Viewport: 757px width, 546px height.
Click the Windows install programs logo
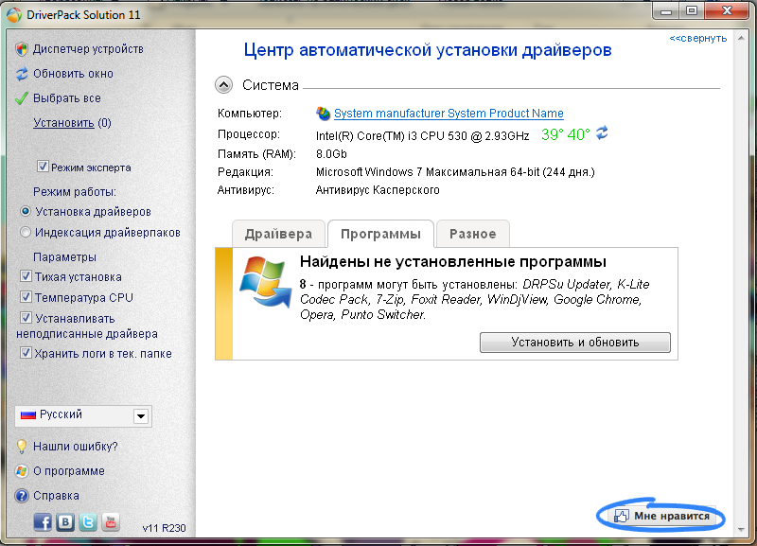coord(266,282)
